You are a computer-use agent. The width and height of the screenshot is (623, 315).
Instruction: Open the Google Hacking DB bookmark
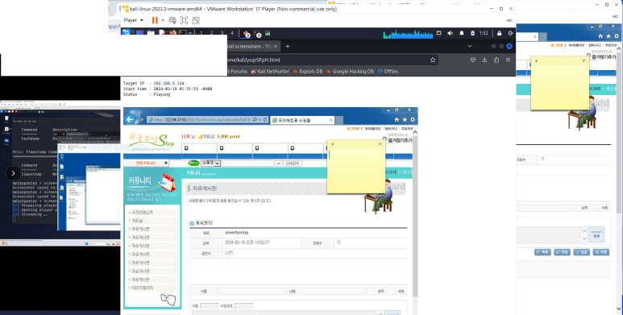(350, 72)
